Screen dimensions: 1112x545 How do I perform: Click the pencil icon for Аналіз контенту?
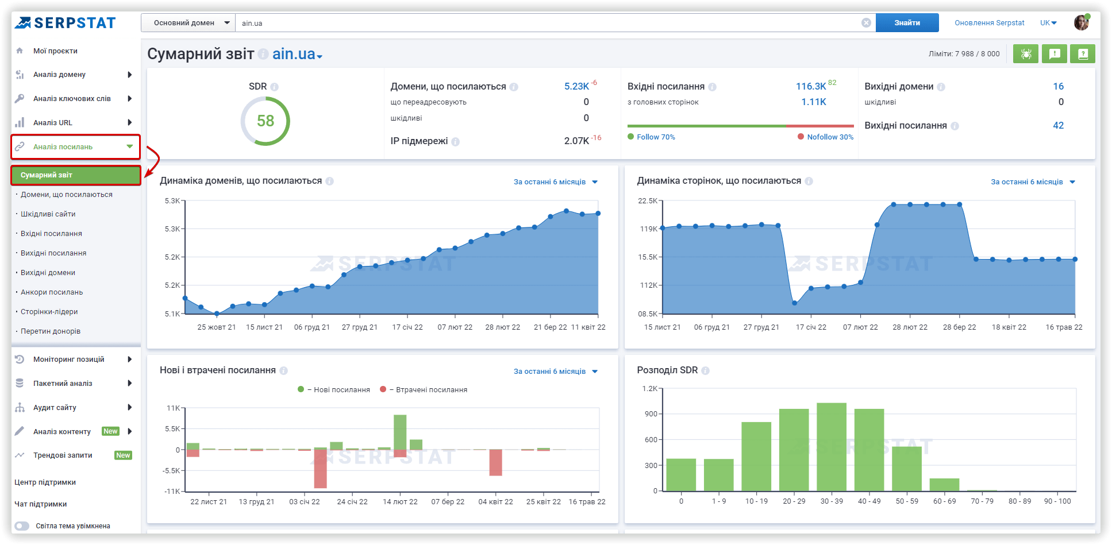pyautogui.click(x=20, y=431)
